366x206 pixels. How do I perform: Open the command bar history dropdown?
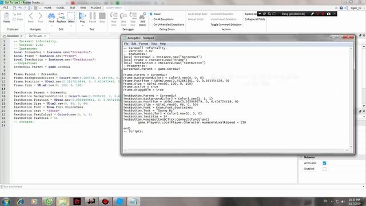coord(364,187)
